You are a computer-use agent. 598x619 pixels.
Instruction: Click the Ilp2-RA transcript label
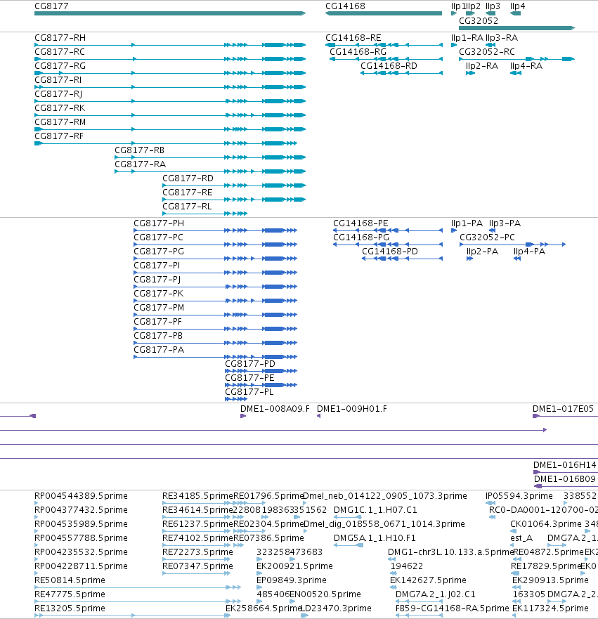click(x=482, y=66)
